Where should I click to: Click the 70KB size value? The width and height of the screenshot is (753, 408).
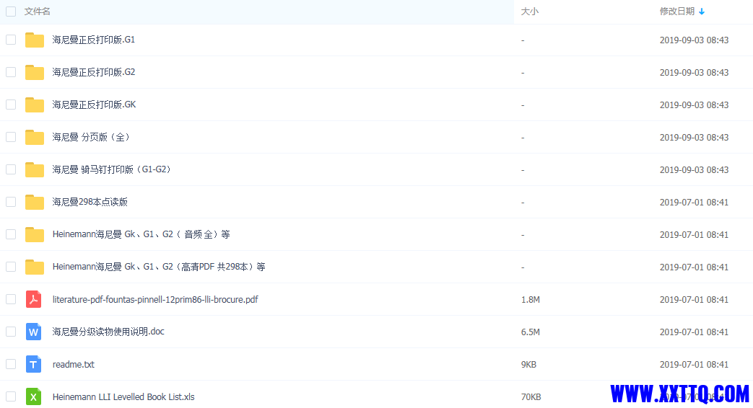[x=531, y=397]
